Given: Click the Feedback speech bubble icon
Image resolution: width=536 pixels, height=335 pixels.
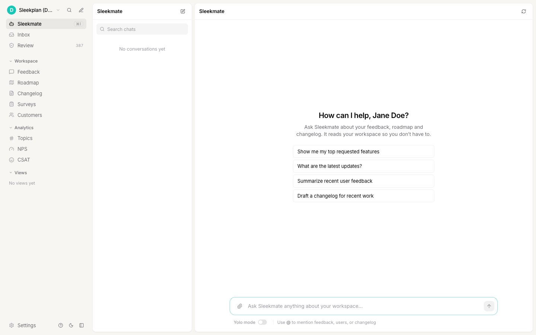Looking at the screenshot, I should 12,72.
